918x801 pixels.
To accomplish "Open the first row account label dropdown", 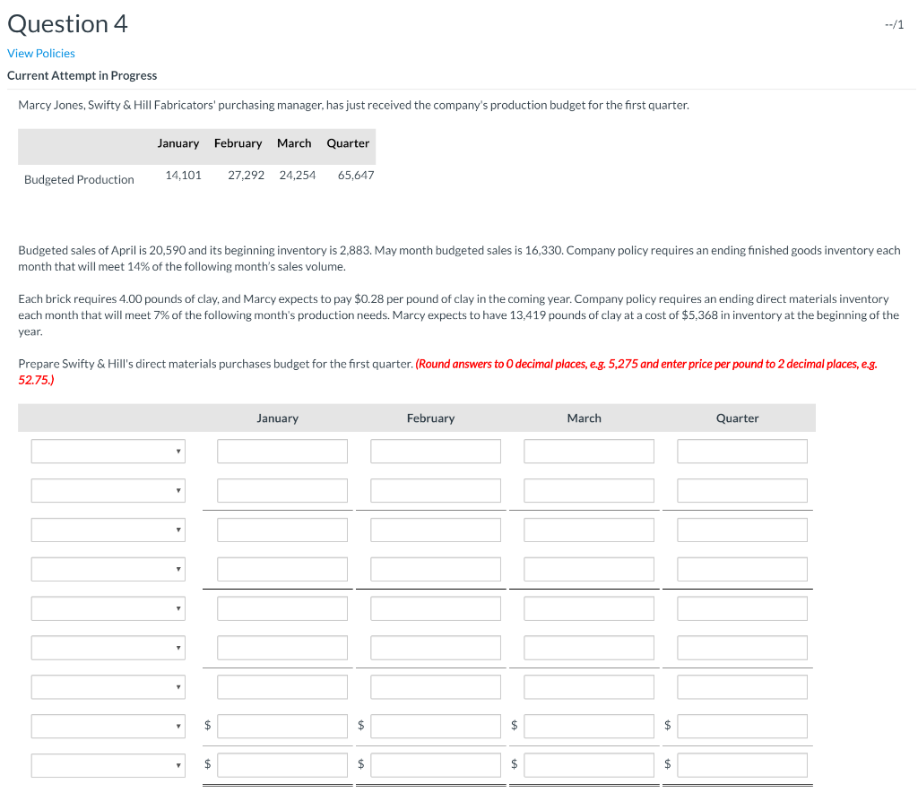I will point(108,451).
